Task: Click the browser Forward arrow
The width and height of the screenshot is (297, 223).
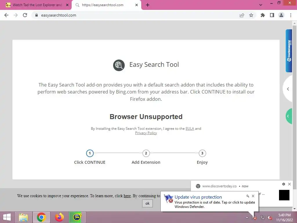Action: tap(16, 15)
